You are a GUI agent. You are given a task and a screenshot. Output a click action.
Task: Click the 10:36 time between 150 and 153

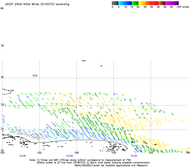coord(22,156)
